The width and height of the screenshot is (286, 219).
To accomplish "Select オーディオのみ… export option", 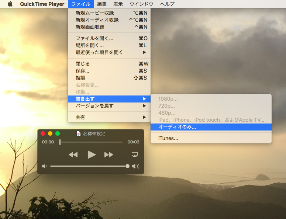I will click(211, 127).
